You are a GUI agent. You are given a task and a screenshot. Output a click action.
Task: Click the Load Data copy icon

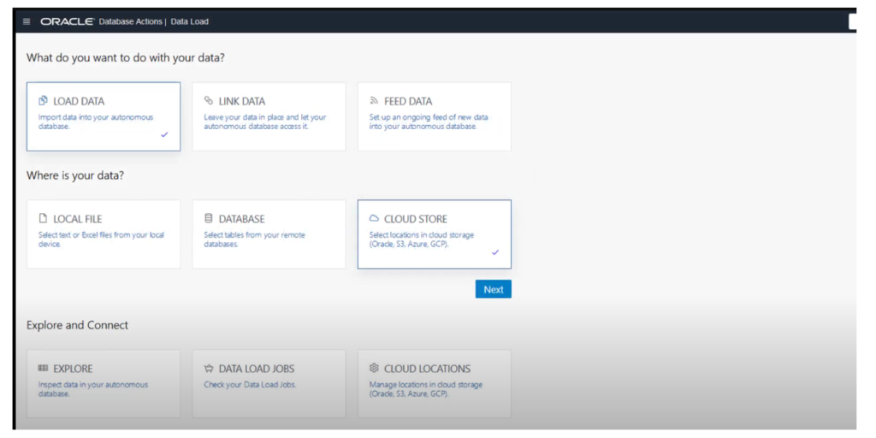pyautogui.click(x=43, y=101)
